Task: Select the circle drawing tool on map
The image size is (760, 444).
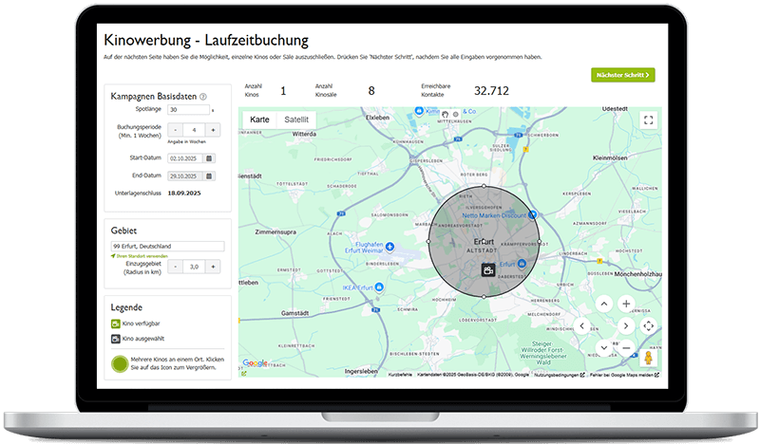Action: pyautogui.click(x=456, y=115)
